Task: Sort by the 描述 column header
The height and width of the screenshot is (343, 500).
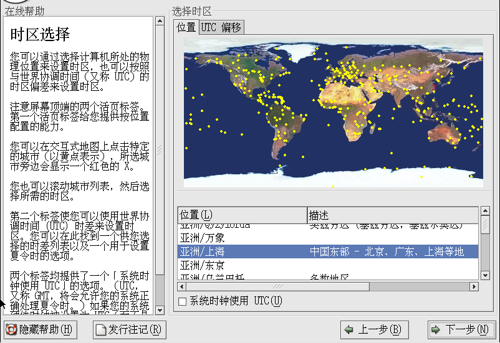Action: pos(393,215)
